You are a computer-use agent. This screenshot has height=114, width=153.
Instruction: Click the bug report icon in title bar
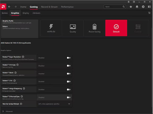pos(129,2)
